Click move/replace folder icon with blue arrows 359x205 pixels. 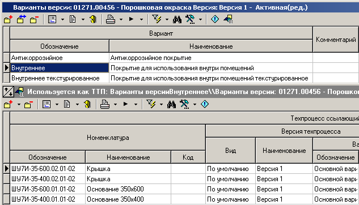click(x=21, y=19)
